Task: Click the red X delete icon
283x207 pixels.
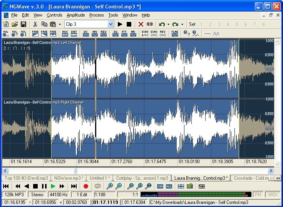Action: click(141, 24)
